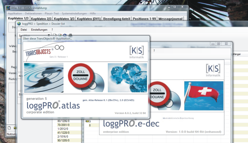Select dossier row 70/2001/0
The width and height of the screenshot is (248, 143).
coord(63,125)
